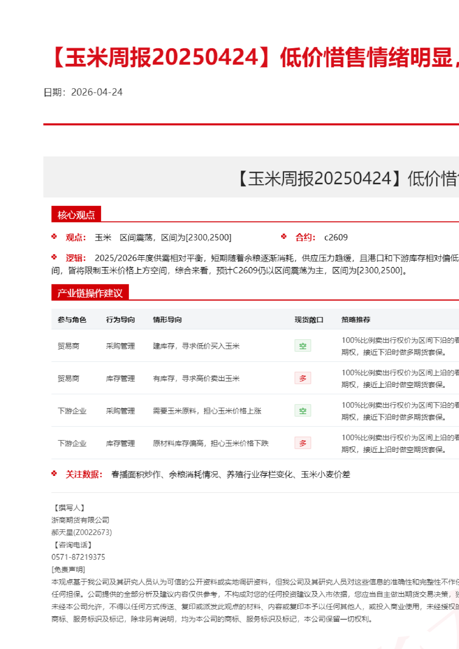Click the red 多 badge in 原材料库存偏高 row

point(303,443)
